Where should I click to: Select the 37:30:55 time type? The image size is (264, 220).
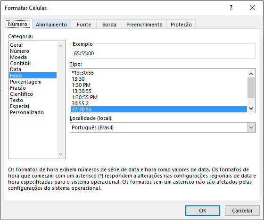point(159,110)
